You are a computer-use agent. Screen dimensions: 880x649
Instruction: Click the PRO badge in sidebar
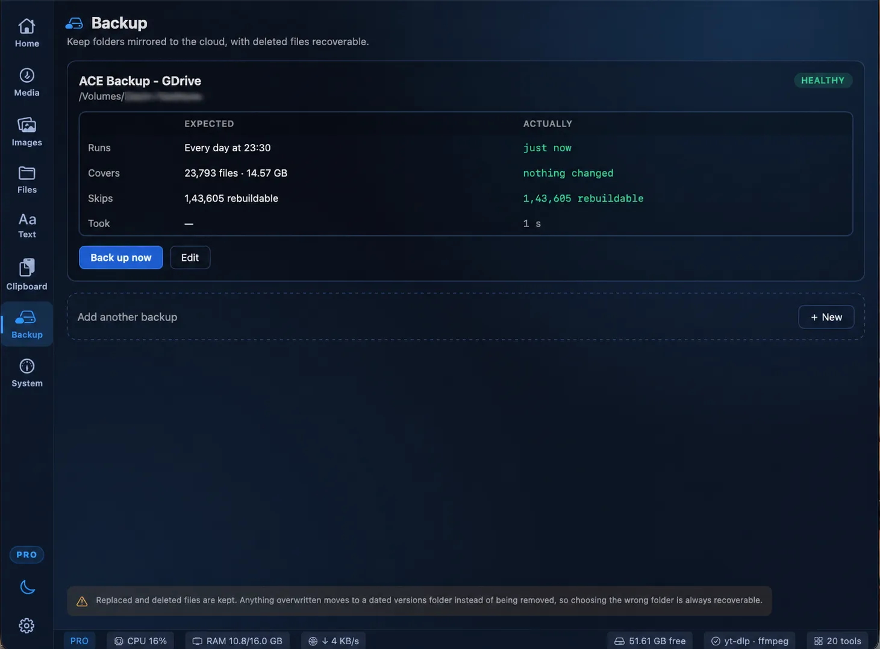click(27, 554)
